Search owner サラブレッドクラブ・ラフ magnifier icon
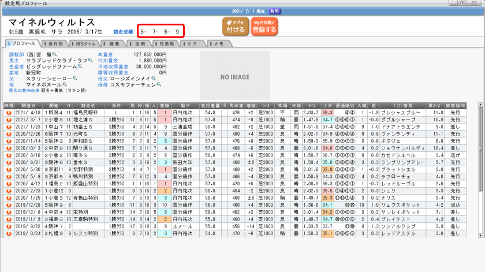The image size is (485, 272). pos(89,60)
